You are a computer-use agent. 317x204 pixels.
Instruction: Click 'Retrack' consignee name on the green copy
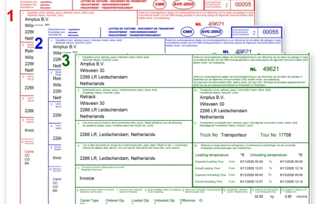tap(88, 97)
